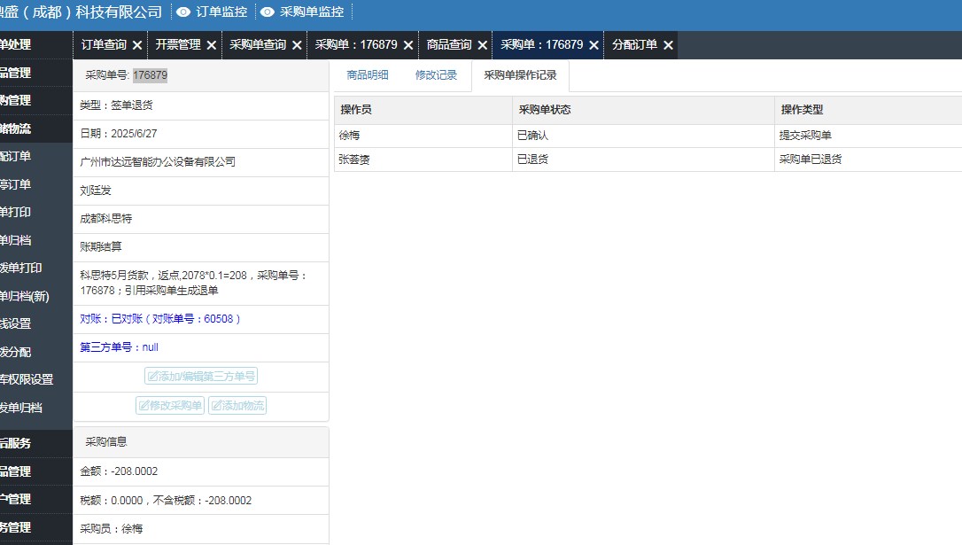Close the 商品查询 tab
962x545 pixels.
click(x=483, y=45)
